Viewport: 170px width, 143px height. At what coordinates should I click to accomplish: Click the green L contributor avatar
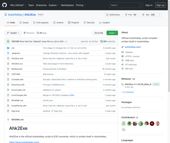point(141,123)
